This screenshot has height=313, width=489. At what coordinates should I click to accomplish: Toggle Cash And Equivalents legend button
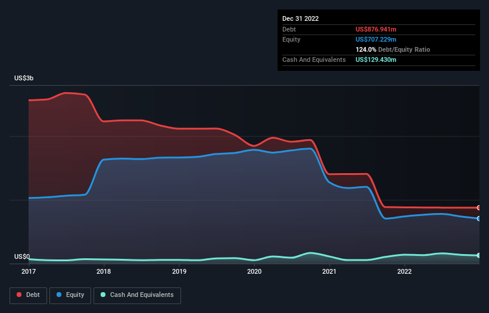pos(137,295)
